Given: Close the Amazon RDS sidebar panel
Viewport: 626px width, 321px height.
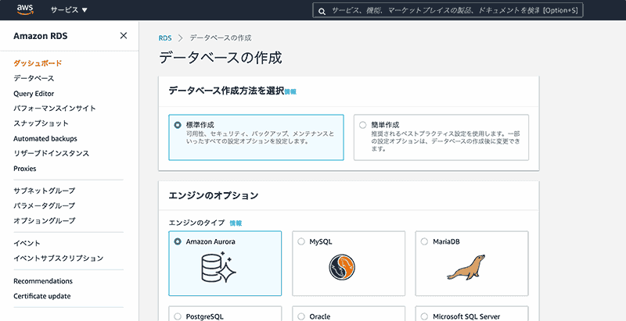Looking at the screenshot, I should point(124,35).
